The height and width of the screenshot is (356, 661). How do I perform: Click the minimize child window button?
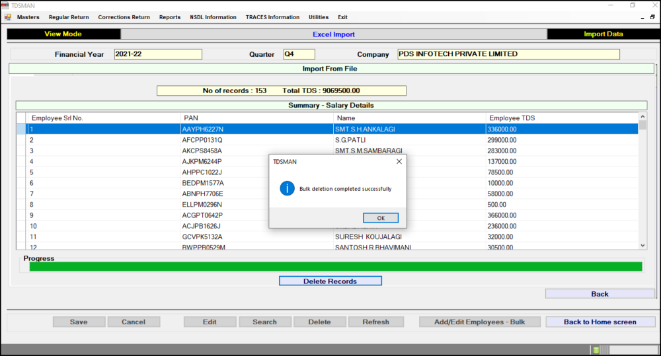[642, 17]
